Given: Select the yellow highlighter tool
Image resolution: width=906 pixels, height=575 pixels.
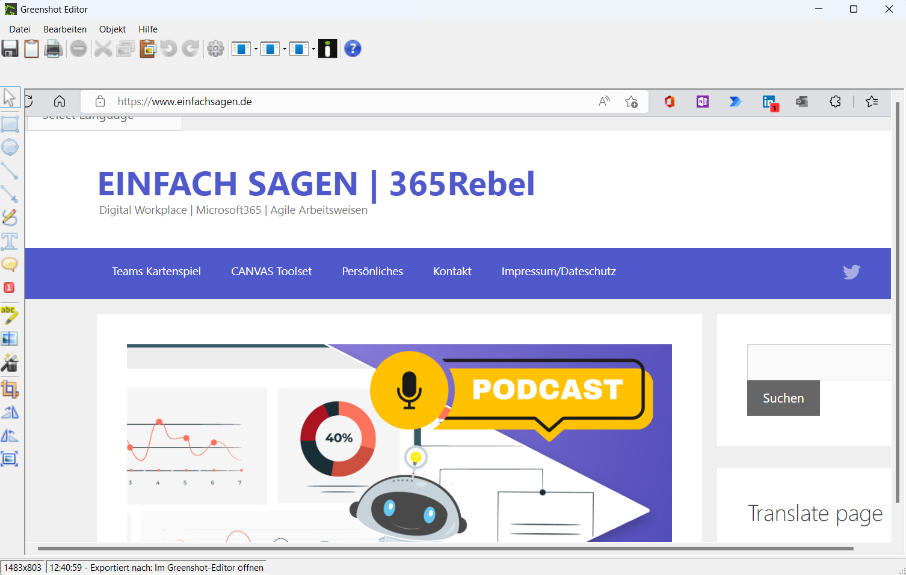Looking at the screenshot, I should pyautogui.click(x=10, y=315).
